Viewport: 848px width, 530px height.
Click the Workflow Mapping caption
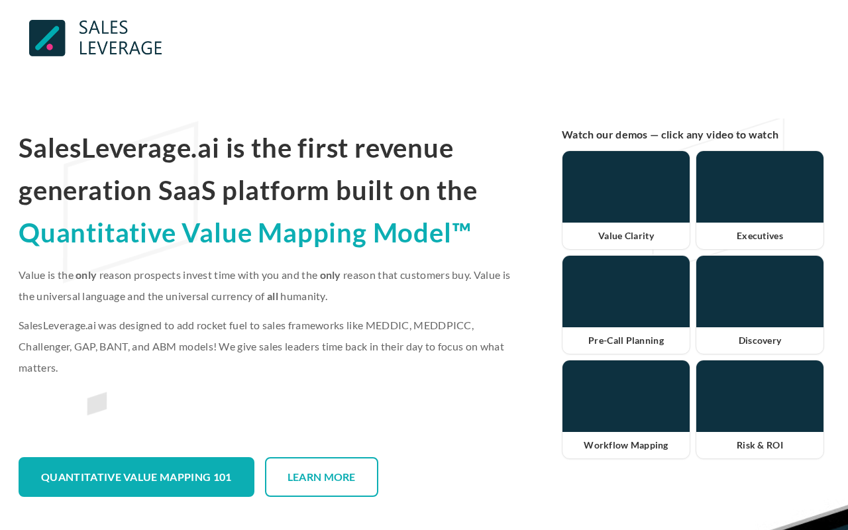tap(626, 445)
